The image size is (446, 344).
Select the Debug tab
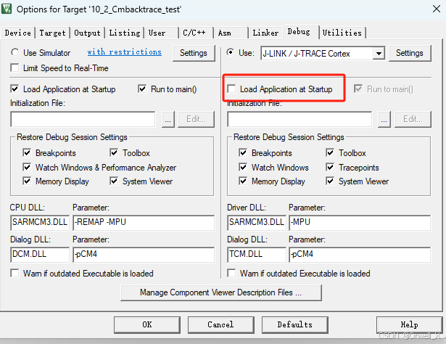click(300, 32)
